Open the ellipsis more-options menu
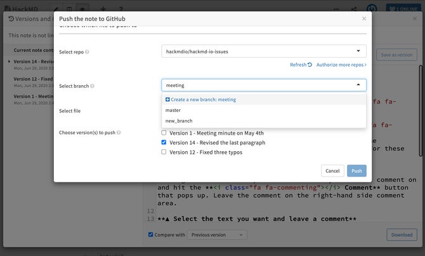The width and height of the screenshot is (425, 256). point(336,9)
